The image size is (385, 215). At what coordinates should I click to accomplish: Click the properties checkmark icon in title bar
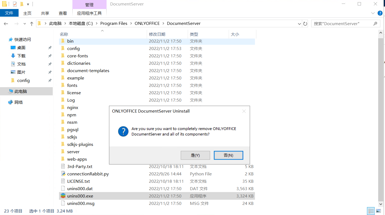15,4
